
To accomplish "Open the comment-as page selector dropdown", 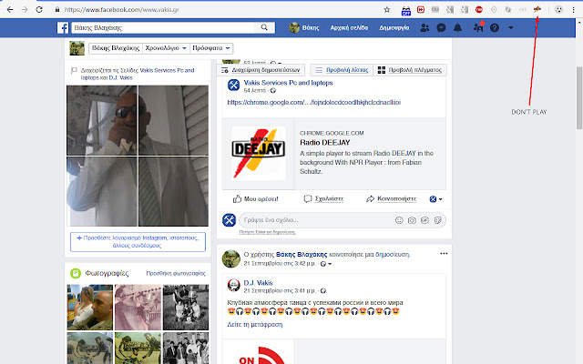I will click(x=435, y=199).
